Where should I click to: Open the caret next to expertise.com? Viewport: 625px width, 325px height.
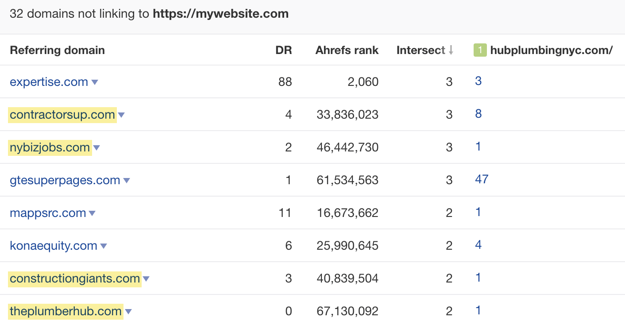coord(95,82)
